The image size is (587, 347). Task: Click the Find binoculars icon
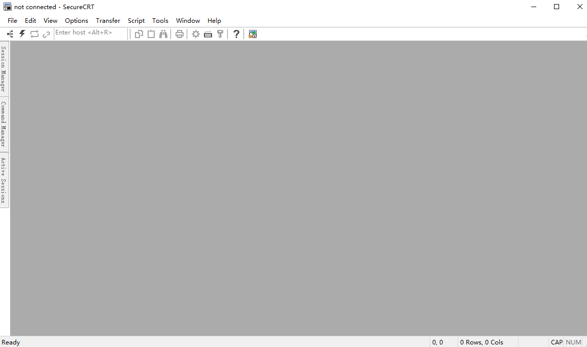[x=163, y=34]
